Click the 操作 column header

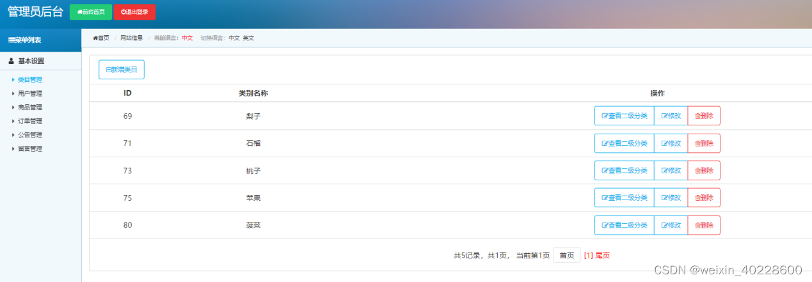coord(657,93)
